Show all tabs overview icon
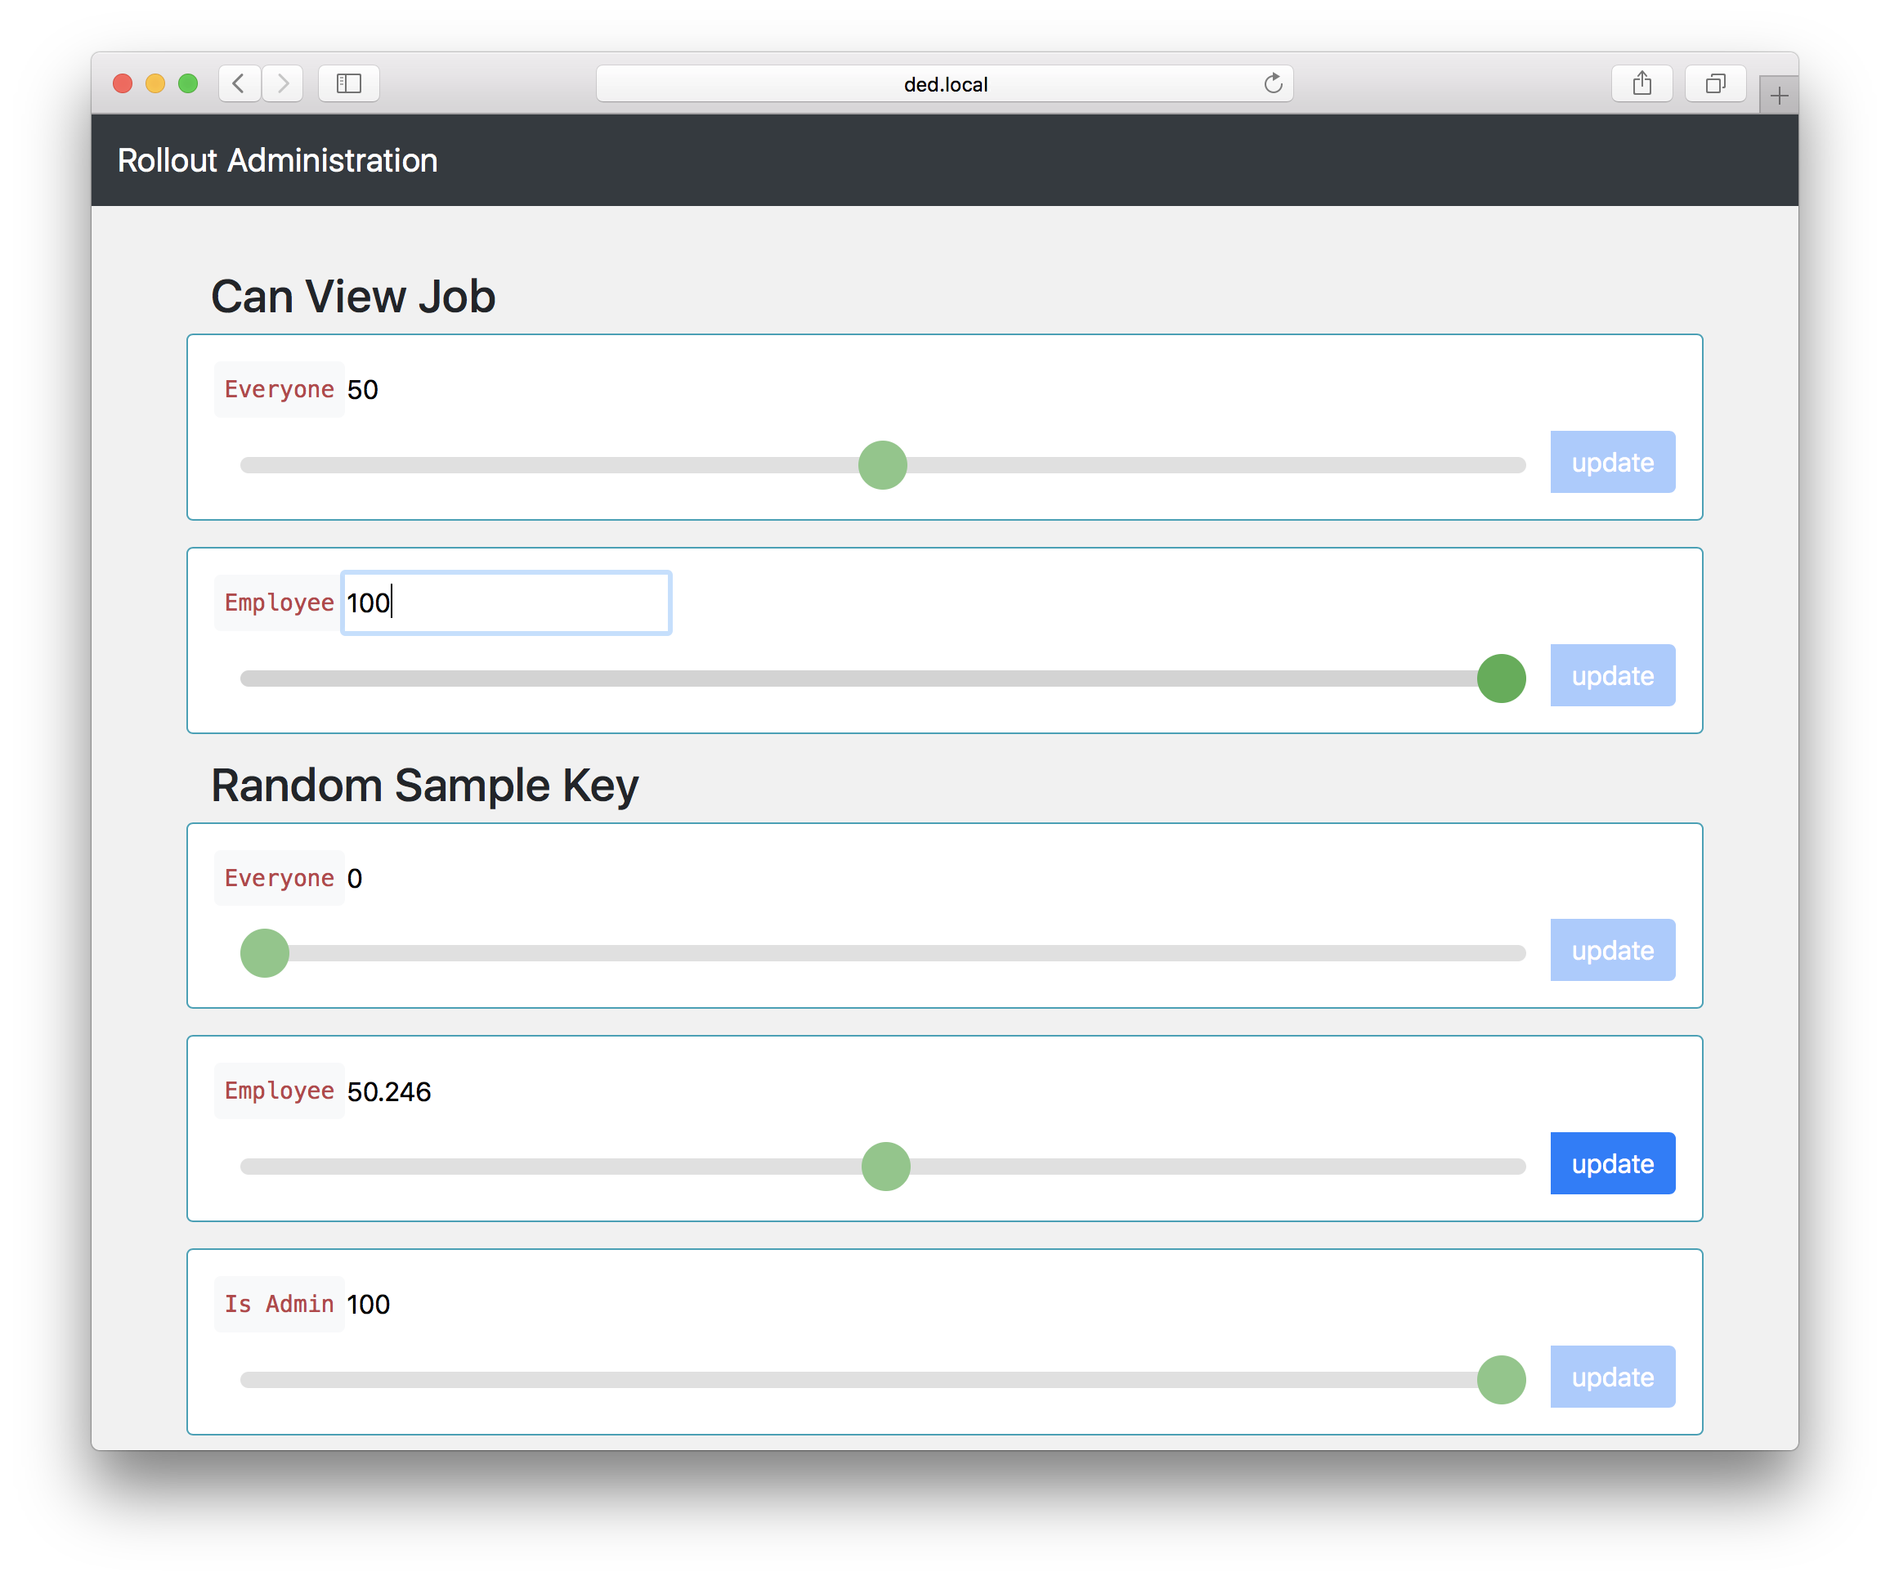This screenshot has height=1581, width=1890. pyautogui.click(x=1715, y=83)
